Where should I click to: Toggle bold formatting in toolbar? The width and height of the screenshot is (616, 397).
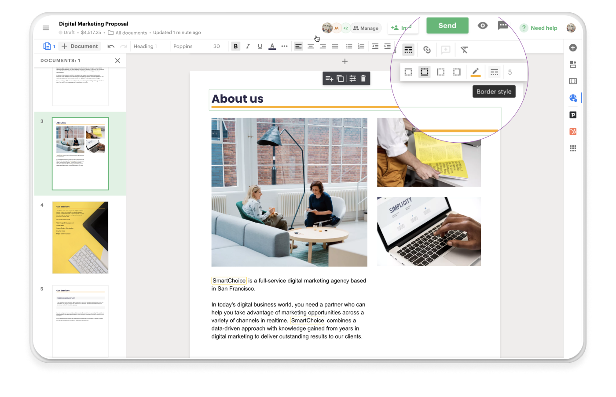click(236, 46)
